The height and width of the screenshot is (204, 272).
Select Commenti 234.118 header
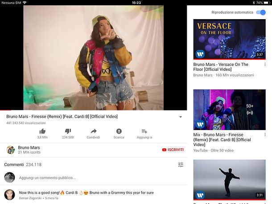click(23, 165)
